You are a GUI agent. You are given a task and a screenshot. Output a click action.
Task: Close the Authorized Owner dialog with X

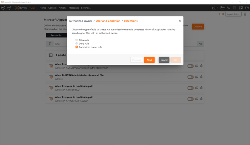pos(180,21)
